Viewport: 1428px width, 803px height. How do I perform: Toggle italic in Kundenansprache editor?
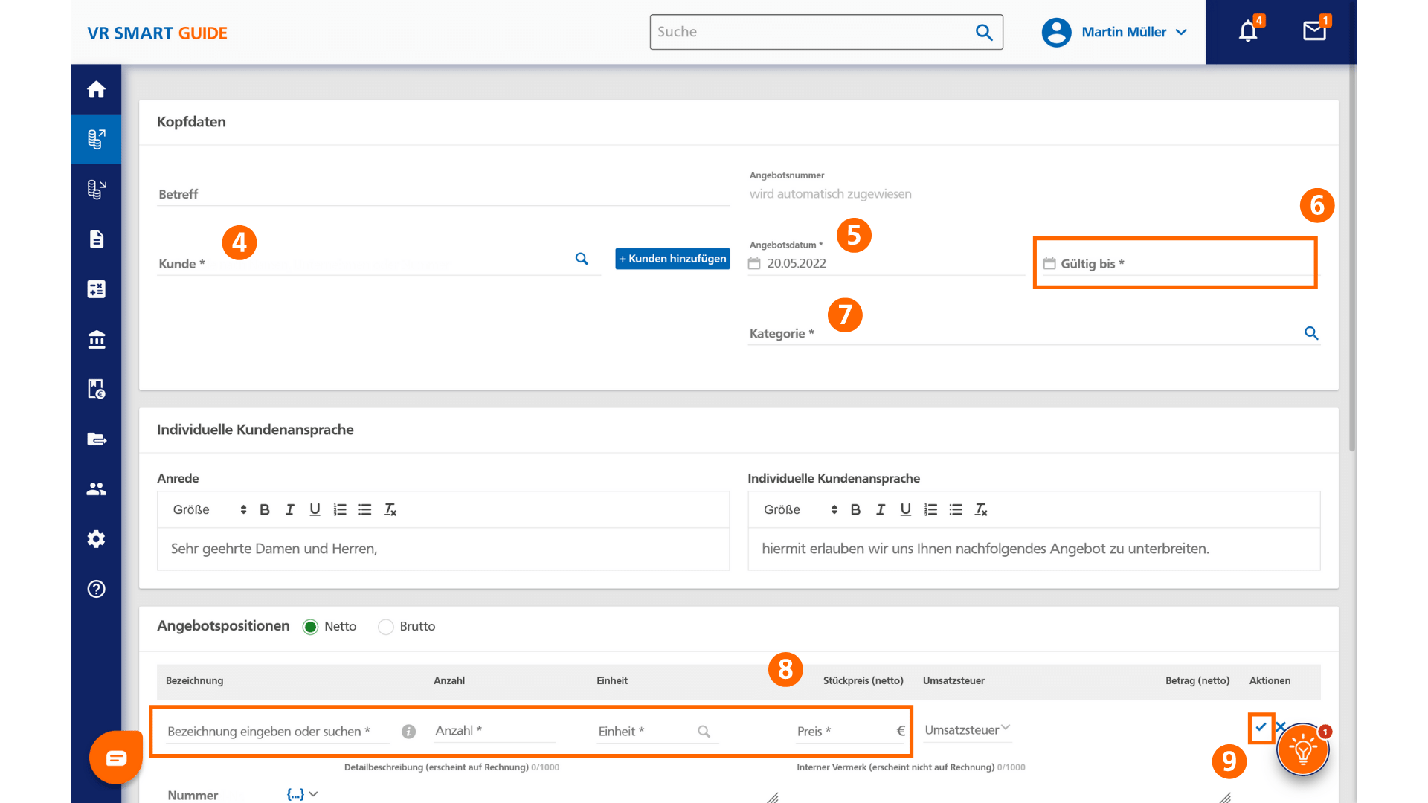pyautogui.click(x=881, y=509)
